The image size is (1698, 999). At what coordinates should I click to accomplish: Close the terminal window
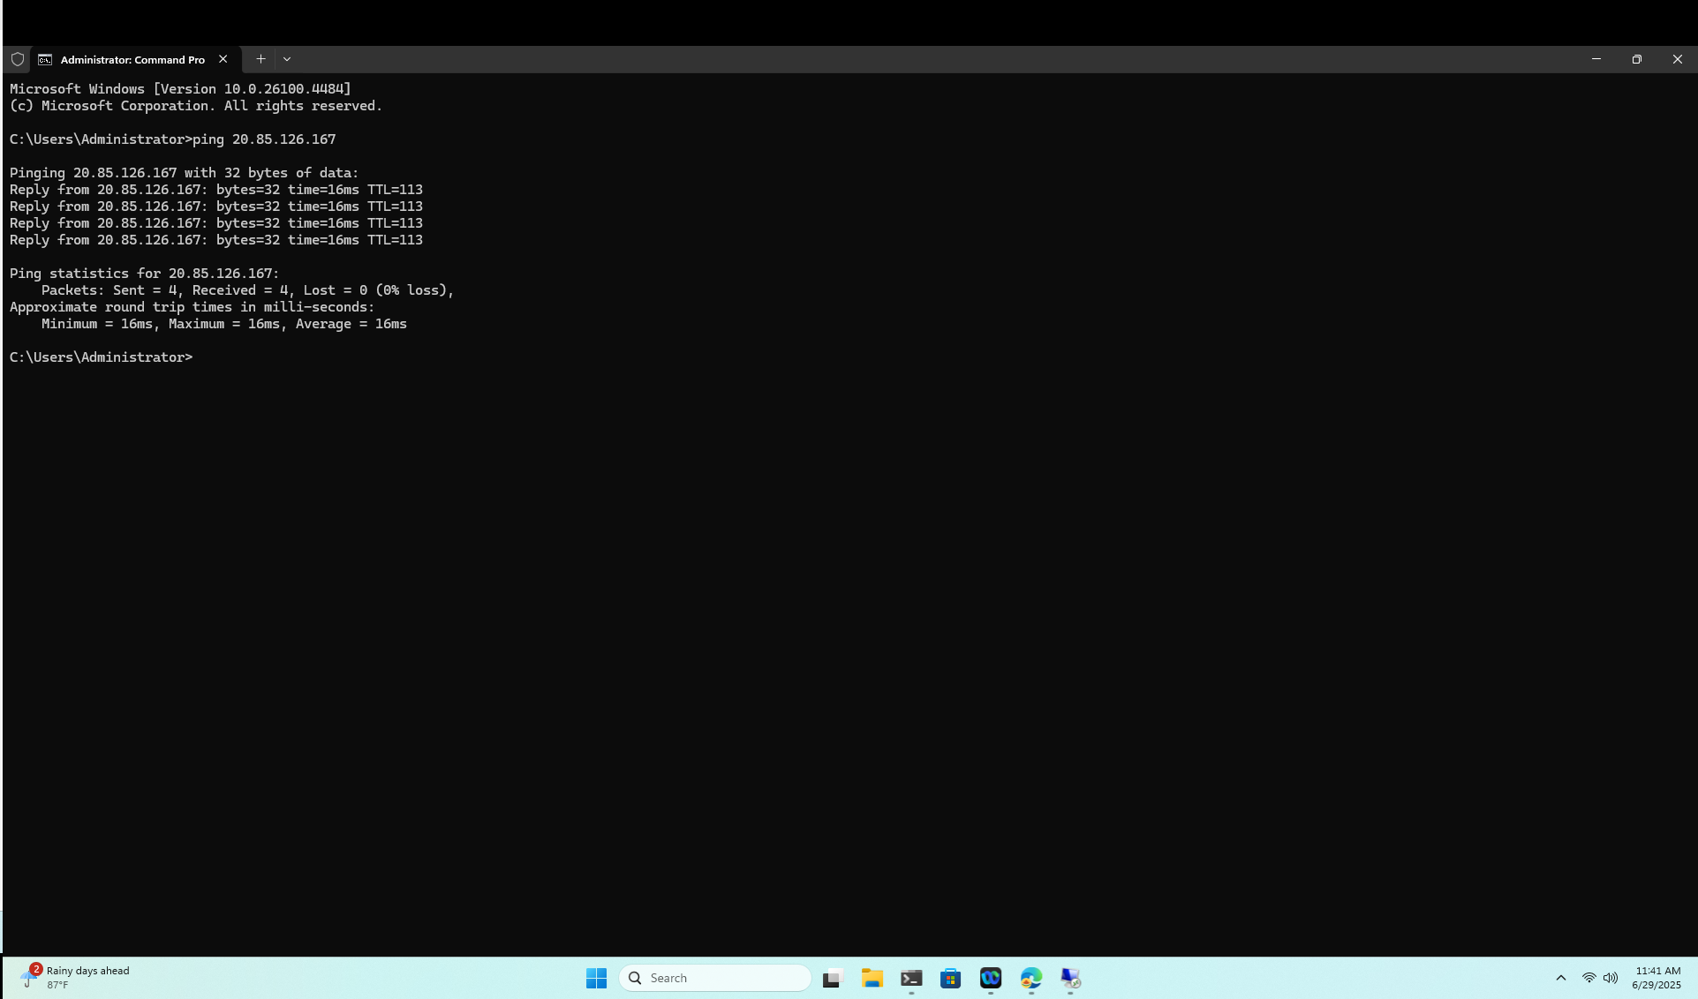(1678, 59)
